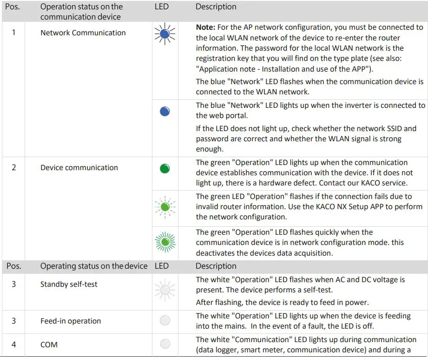
Task: Select the flashing white Standby self-test LED
Action: tap(165, 290)
